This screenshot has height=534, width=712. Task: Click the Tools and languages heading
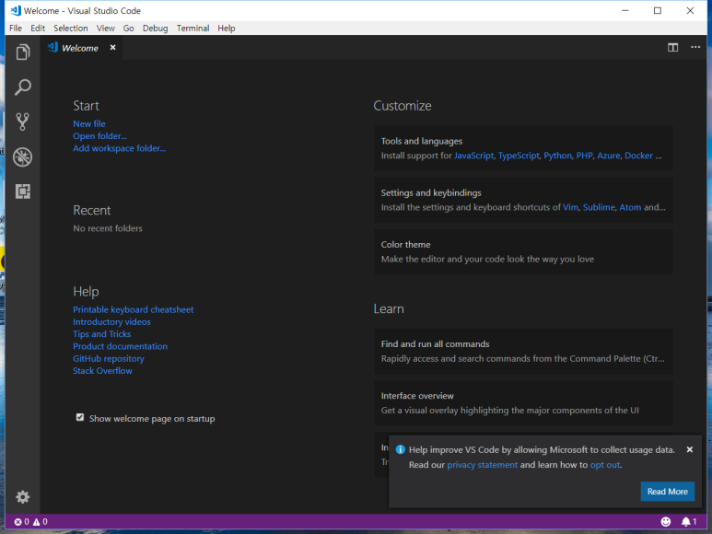[421, 141]
